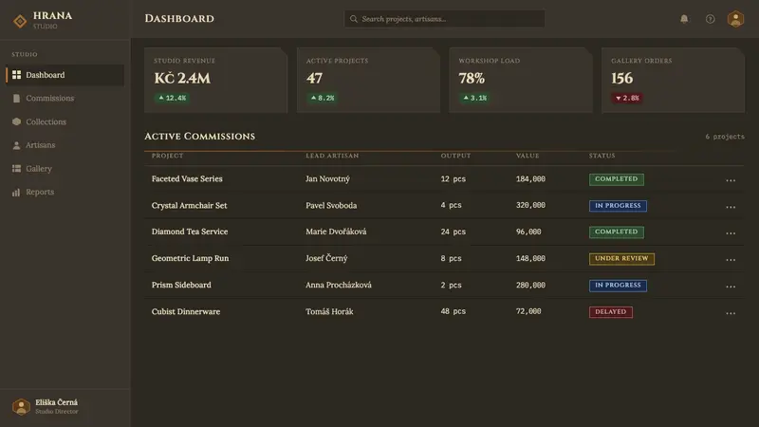Open the Studio Revenue card
The height and width of the screenshot is (427, 759).
click(x=216, y=81)
